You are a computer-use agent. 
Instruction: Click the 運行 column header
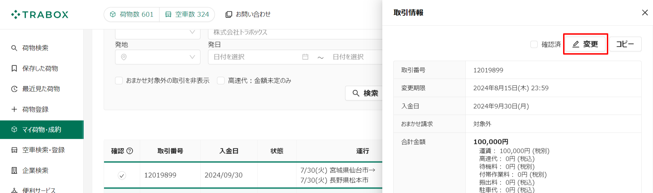[363, 151]
